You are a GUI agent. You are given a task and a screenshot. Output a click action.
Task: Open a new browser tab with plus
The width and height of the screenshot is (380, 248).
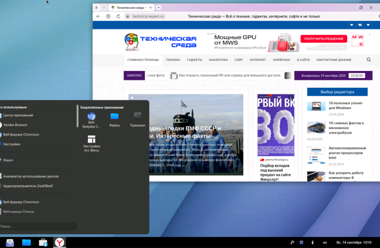(x=158, y=7)
